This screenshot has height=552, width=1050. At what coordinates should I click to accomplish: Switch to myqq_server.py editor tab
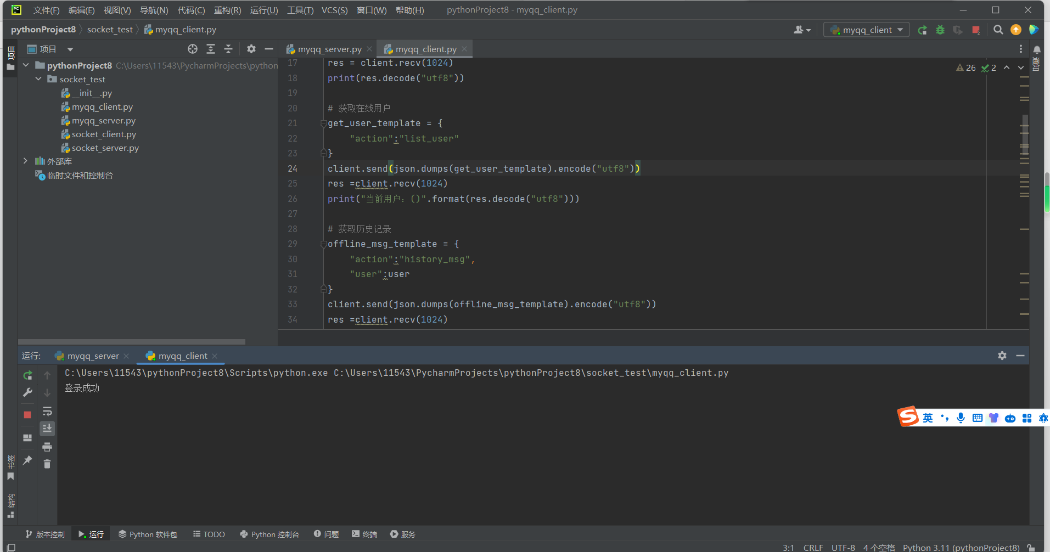tap(329, 49)
